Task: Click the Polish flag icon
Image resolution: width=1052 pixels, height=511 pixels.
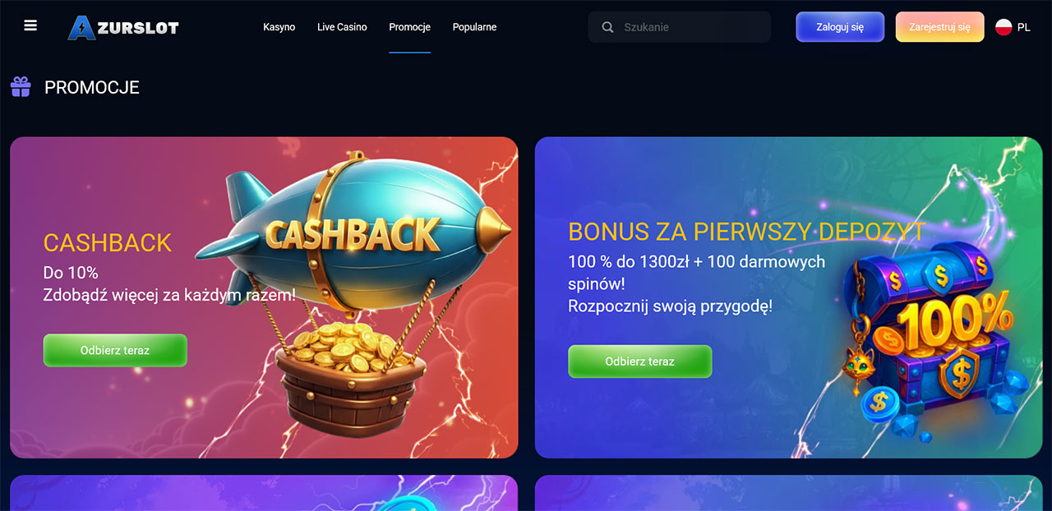Action: point(1004,27)
